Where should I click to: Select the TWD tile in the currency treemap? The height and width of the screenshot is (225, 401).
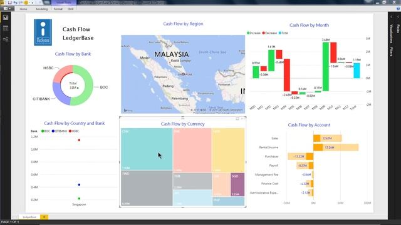click(x=147, y=188)
